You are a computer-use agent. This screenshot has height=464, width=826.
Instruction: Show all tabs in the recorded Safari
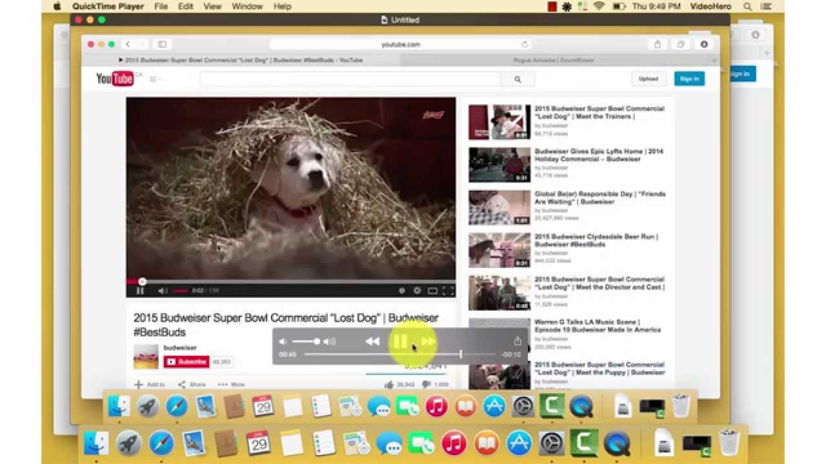681,44
